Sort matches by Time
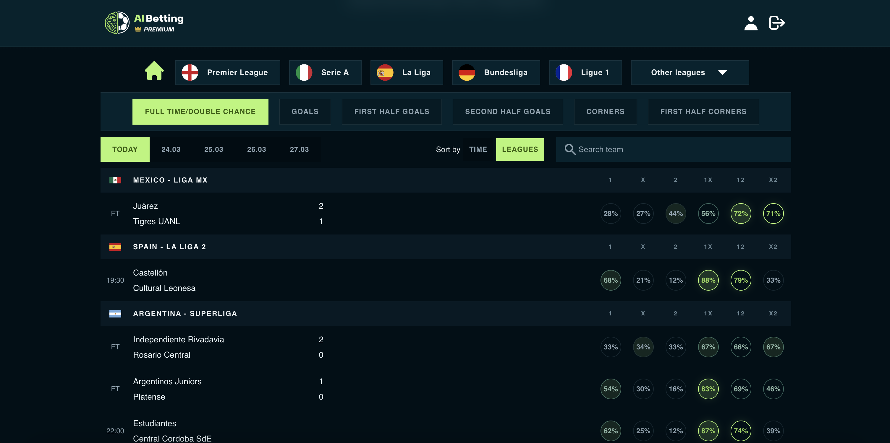Viewport: 890px width, 443px height. [478, 149]
